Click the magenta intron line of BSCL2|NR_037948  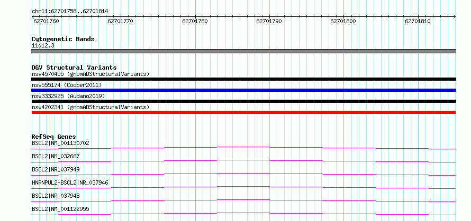[x=243, y=200]
